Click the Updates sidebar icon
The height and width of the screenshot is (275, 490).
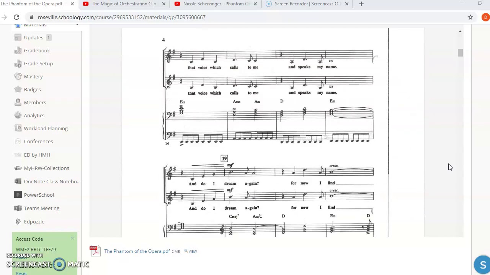pyautogui.click(x=18, y=37)
